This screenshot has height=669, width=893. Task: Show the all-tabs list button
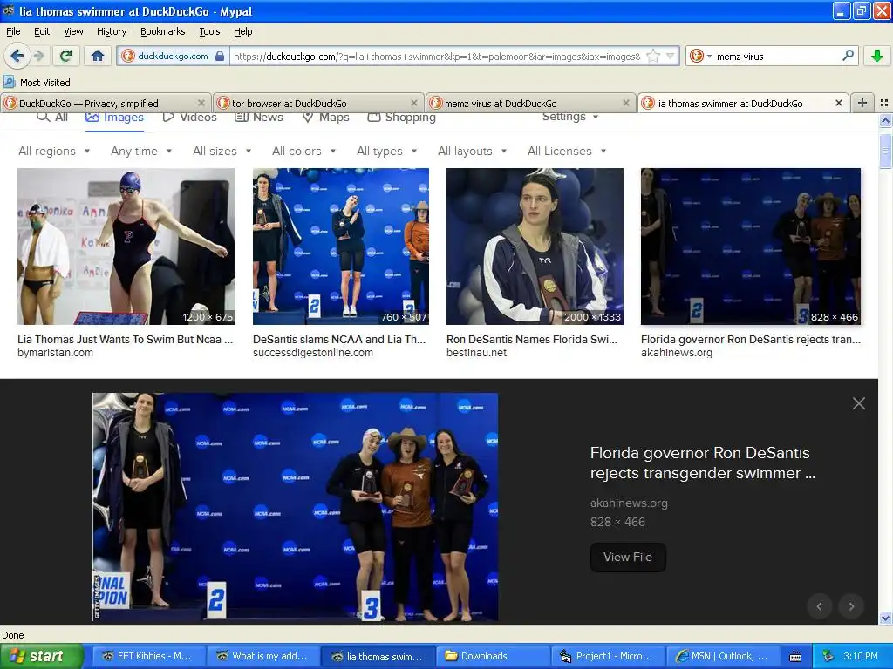coord(884,103)
